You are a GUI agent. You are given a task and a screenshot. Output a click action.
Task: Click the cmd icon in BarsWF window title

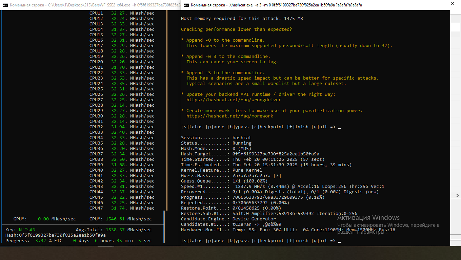click(x=5, y=5)
